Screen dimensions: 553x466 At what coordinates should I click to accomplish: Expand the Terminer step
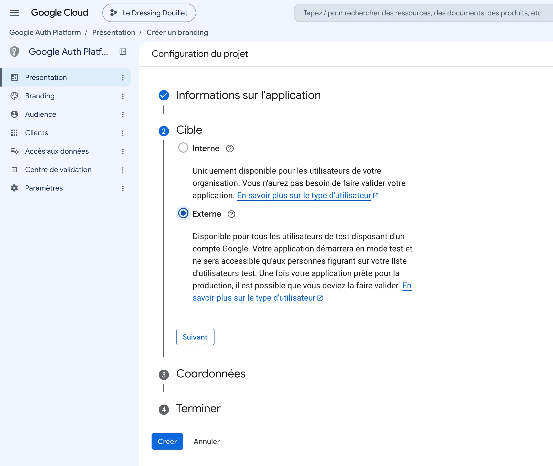point(198,409)
